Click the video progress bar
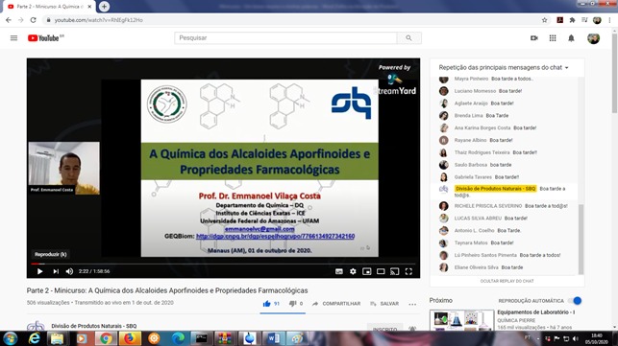The width and height of the screenshot is (618, 346). tap(223, 264)
